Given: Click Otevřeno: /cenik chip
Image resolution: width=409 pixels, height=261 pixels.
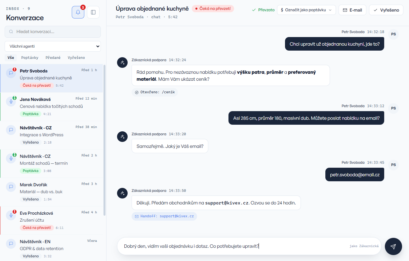Looking at the screenshot, I should tap(155, 92).
